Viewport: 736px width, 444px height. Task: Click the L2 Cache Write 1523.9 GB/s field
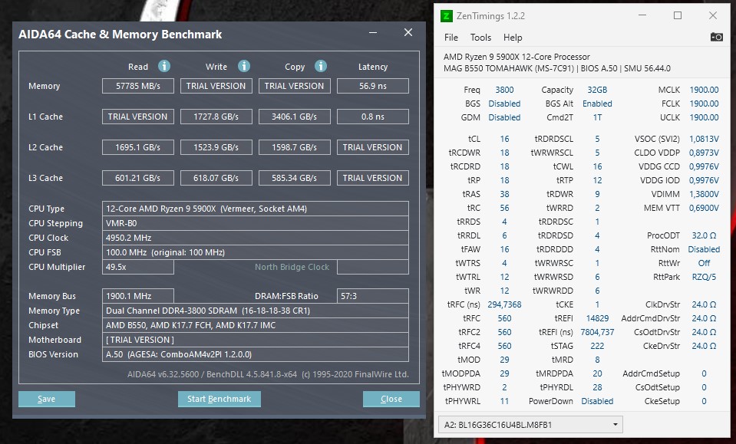pos(216,147)
